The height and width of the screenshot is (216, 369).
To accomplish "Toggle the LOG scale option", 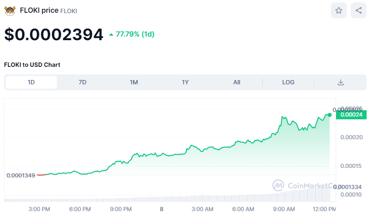I will (x=288, y=82).
